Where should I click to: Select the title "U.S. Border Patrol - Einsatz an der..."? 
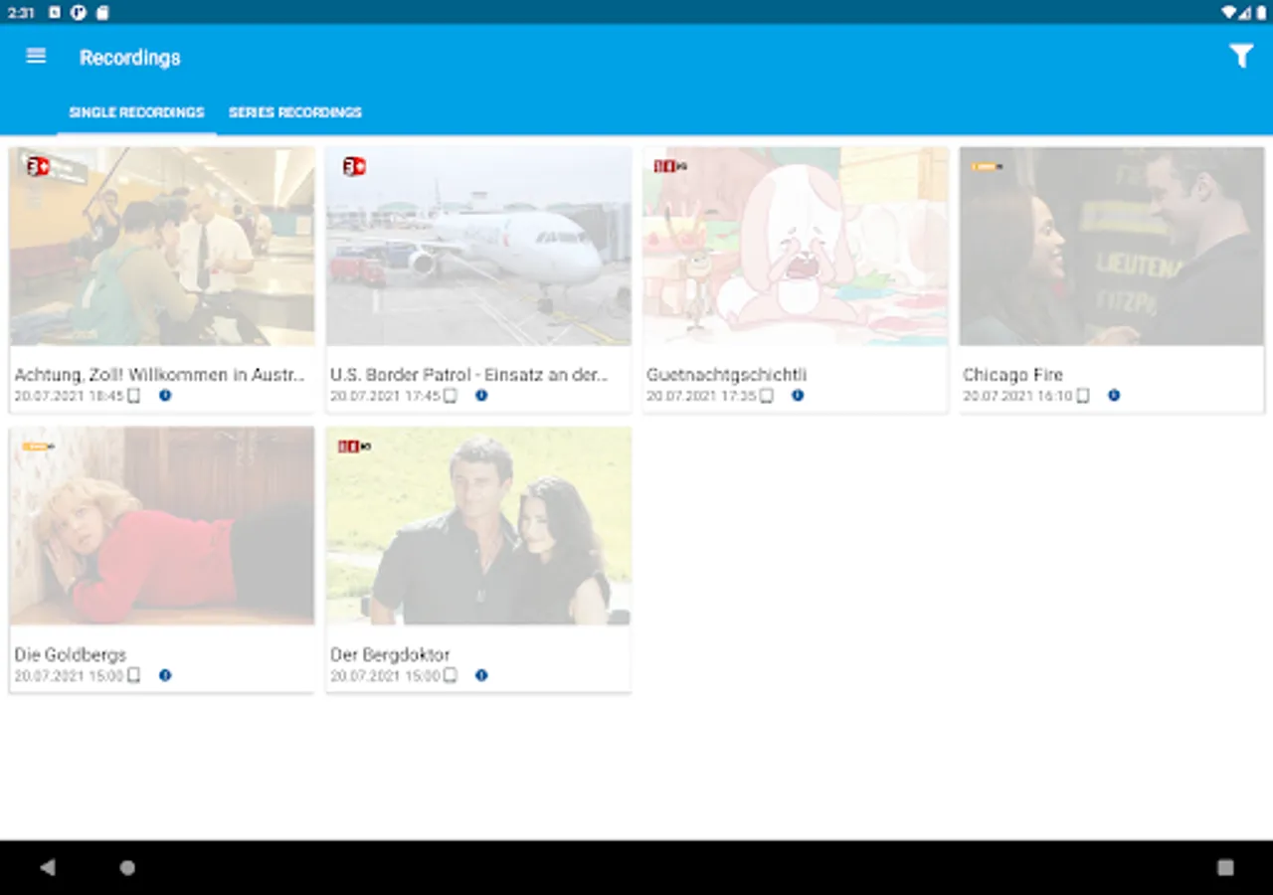coord(469,375)
